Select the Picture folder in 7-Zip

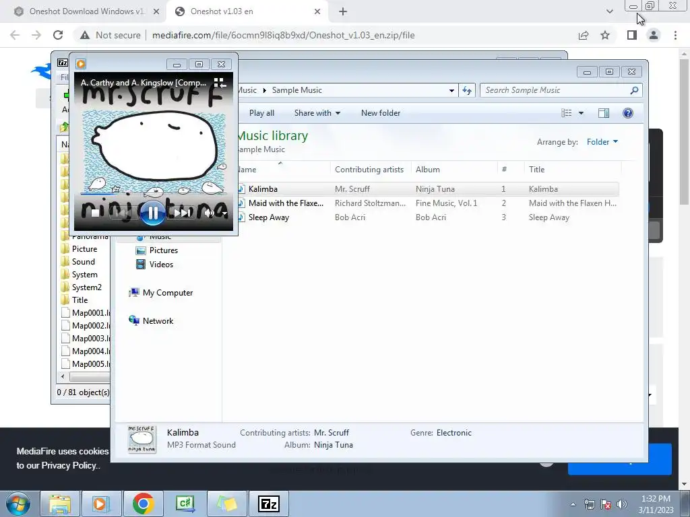click(80, 249)
